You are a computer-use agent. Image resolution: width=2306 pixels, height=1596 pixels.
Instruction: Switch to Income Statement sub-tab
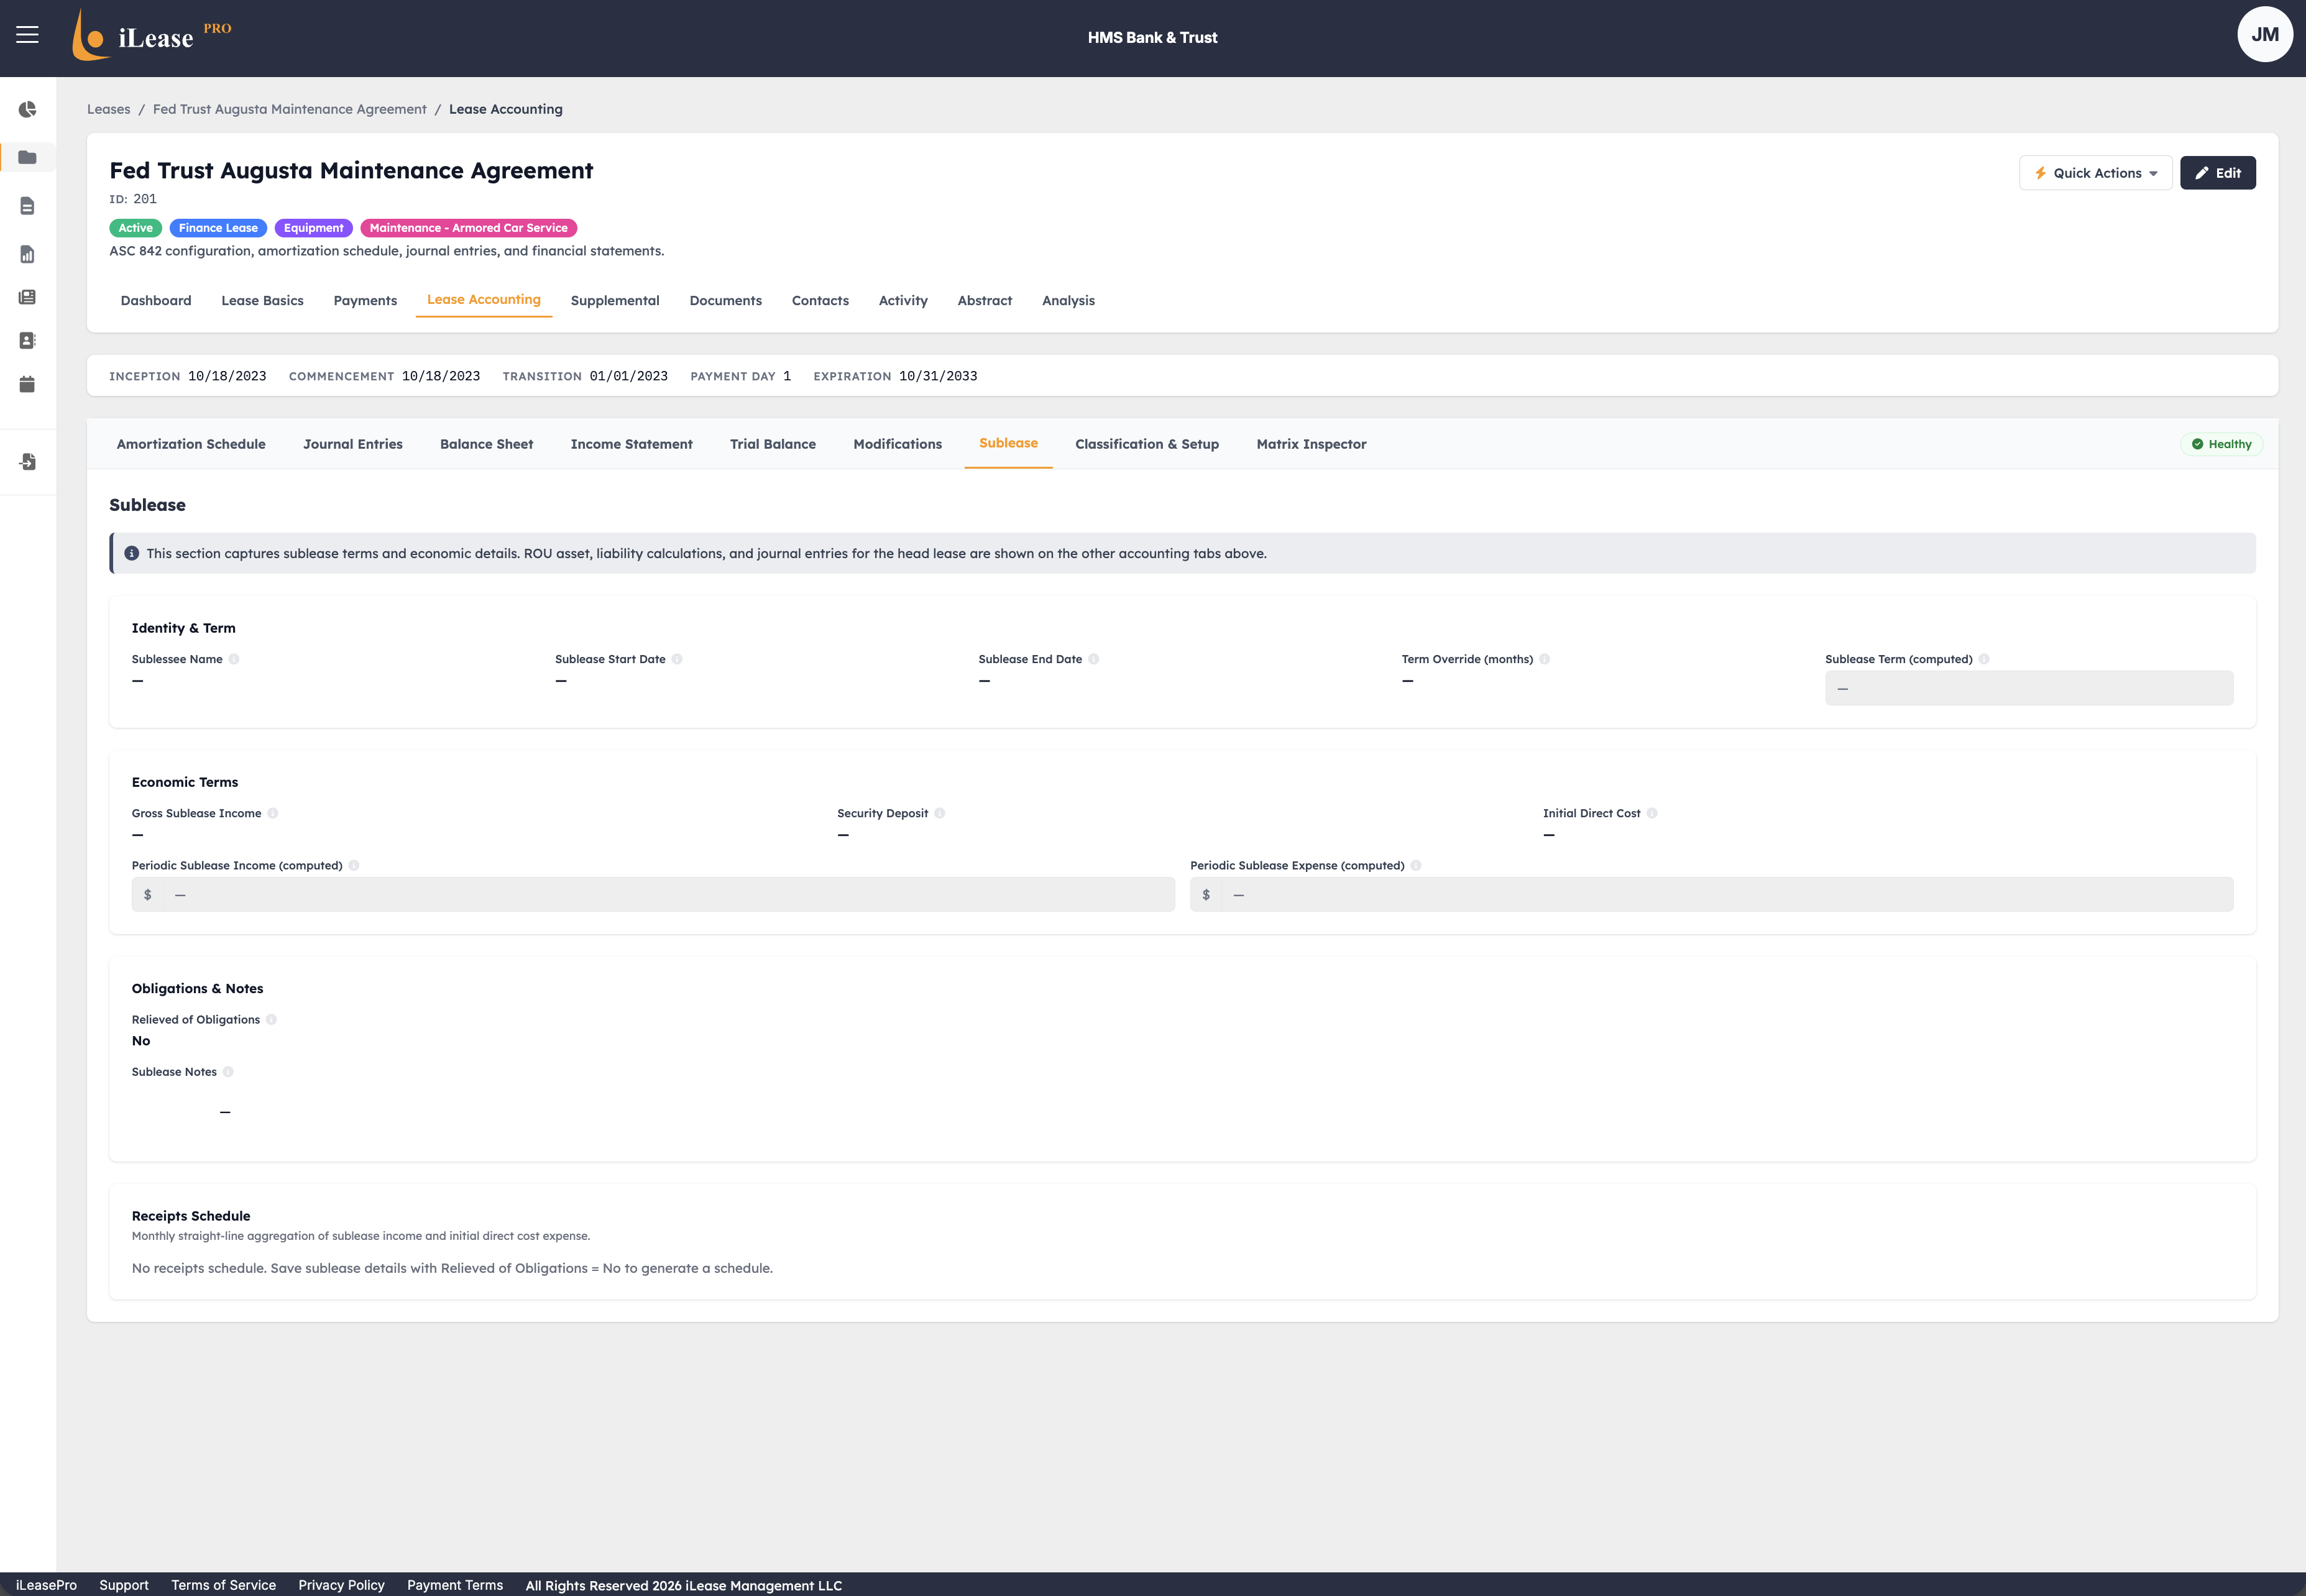click(631, 444)
